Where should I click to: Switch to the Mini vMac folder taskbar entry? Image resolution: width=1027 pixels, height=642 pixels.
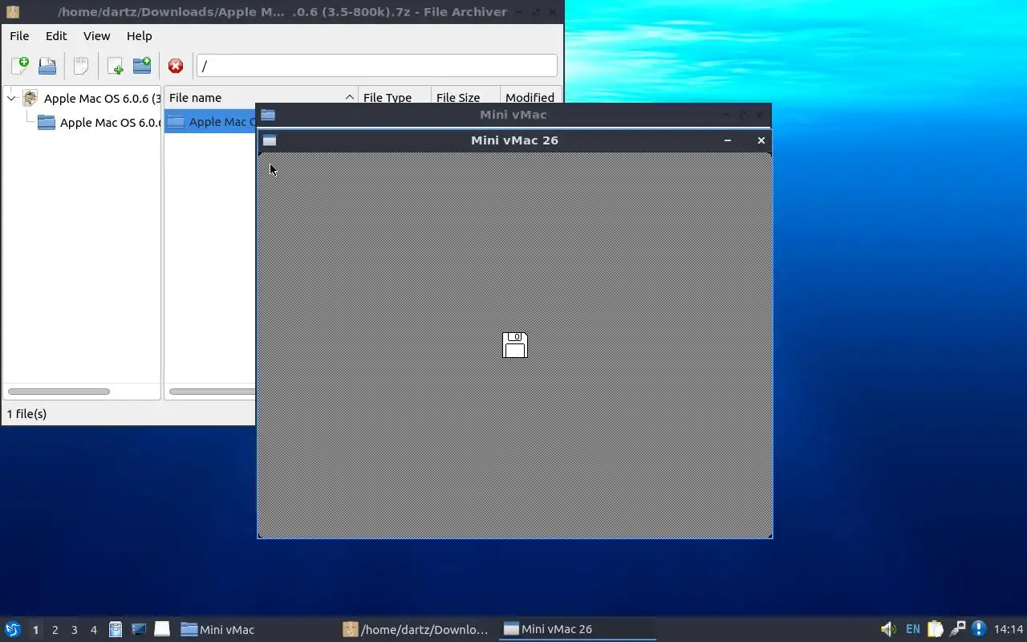click(257, 629)
